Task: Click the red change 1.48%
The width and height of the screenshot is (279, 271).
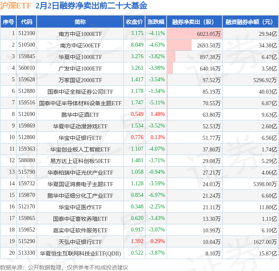Action: 158,114
